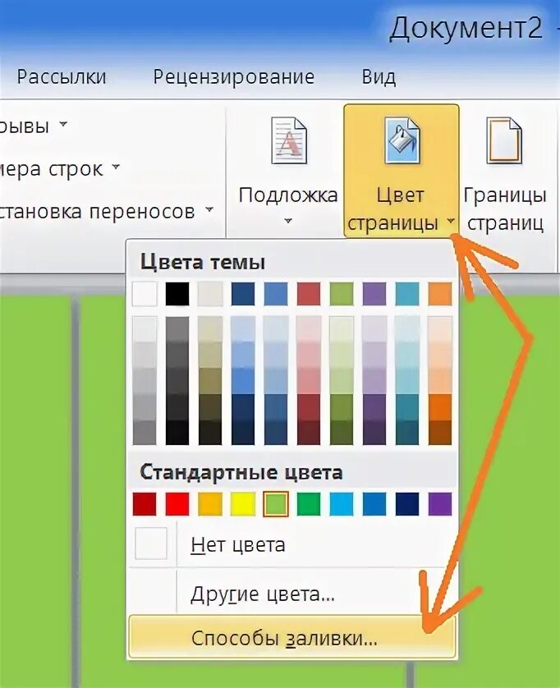Click the empty Нет цвета swatch box
560x688 pixels.
151,544
